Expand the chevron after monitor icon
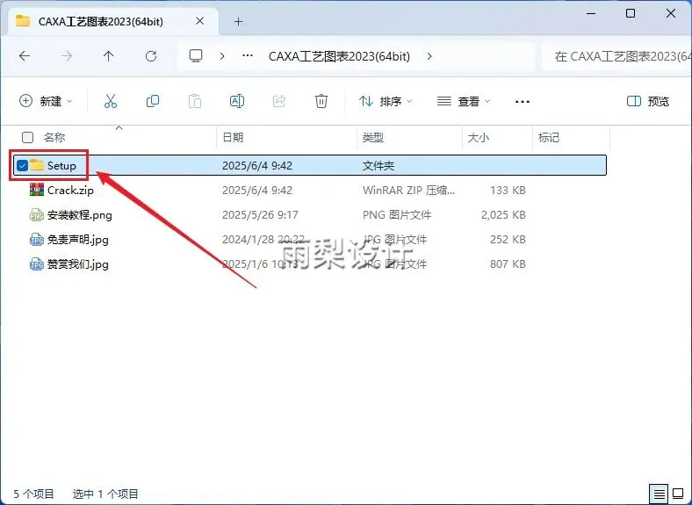The image size is (692, 505). click(222, 56)
